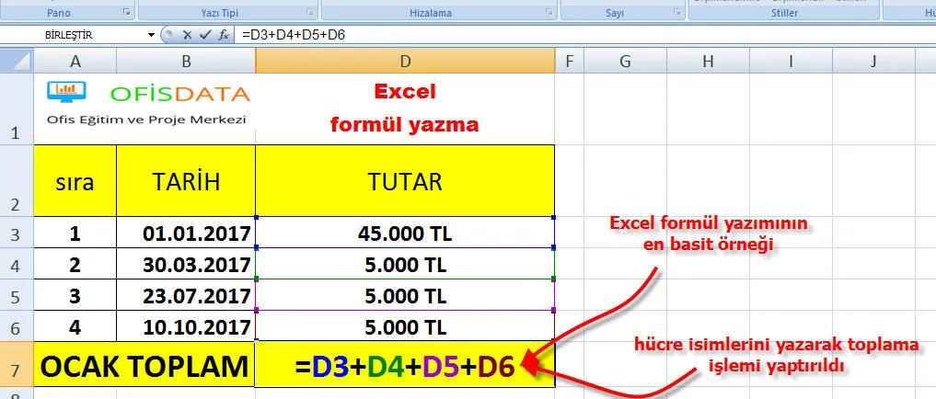This screenshot has width=936, height=399.
Task: Expand the Name Box dropdown arrow
Action: pos(151,35)
